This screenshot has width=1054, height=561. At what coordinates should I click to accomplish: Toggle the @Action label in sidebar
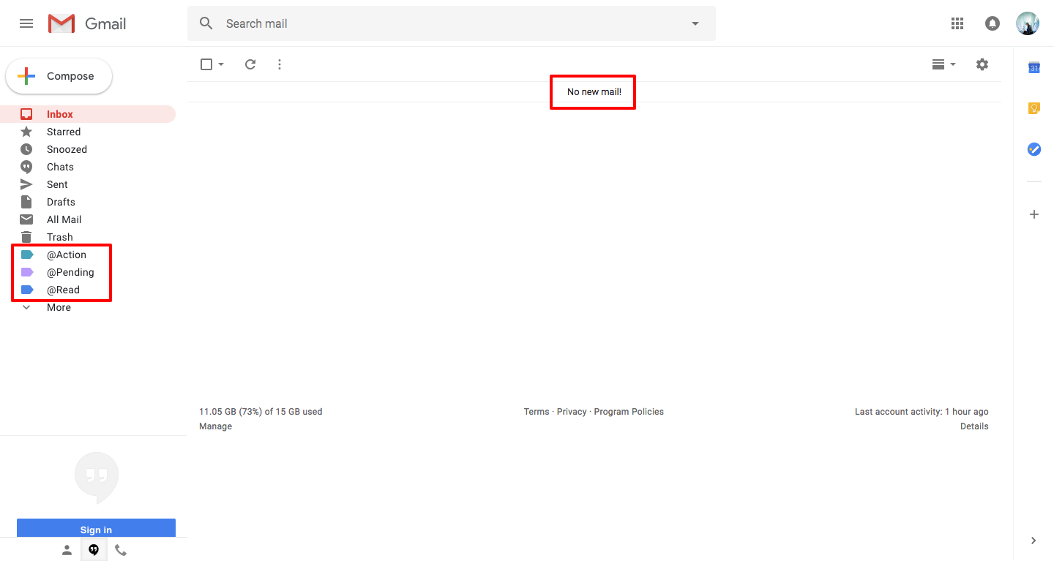(x=65, y=255)
